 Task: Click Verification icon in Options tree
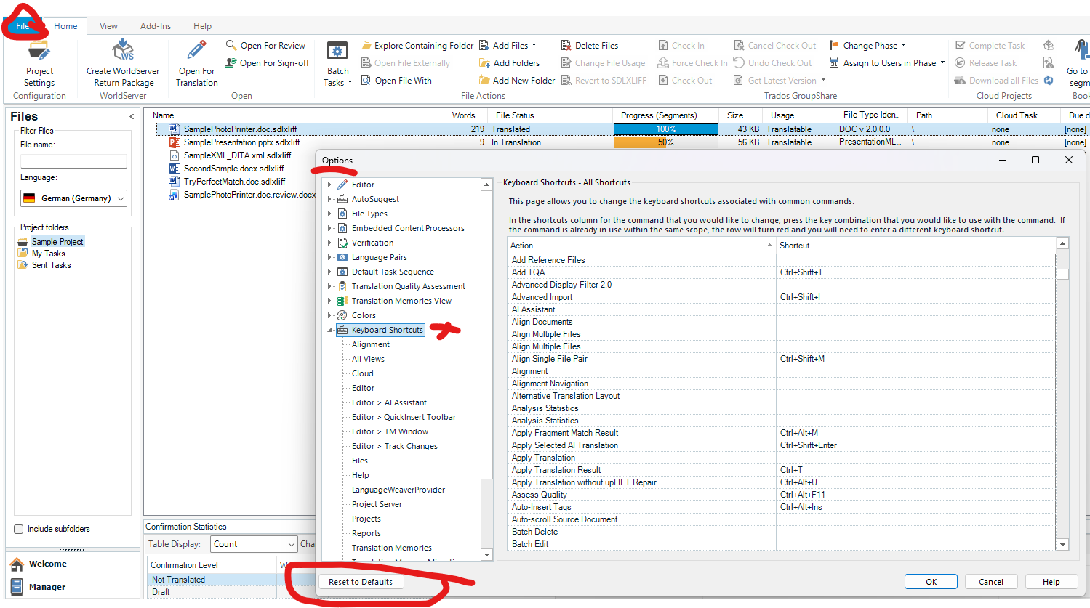pyautogui.click(x=342, y=243)
